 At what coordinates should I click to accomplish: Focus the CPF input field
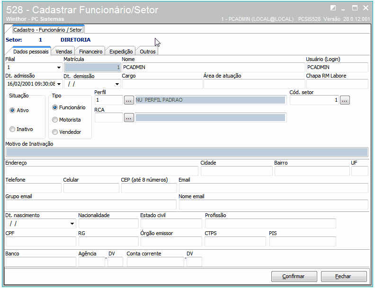41,242
